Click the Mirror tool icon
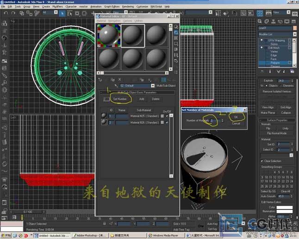The width and height of the screenshot is (299, 239). point(218,13)
